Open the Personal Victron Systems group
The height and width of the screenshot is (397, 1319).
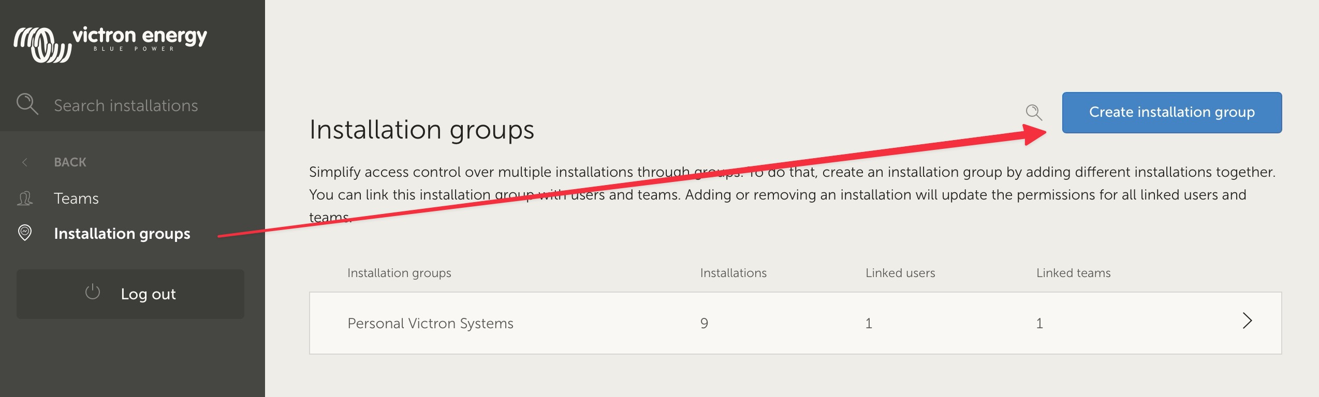[x=430, y=324]
